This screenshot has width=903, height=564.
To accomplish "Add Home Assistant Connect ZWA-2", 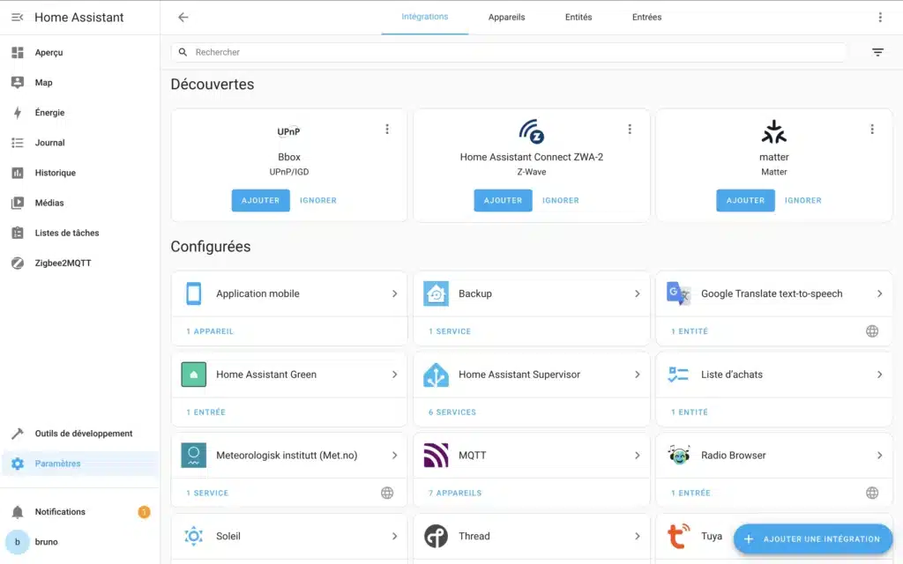I will (x=504, y=200).
